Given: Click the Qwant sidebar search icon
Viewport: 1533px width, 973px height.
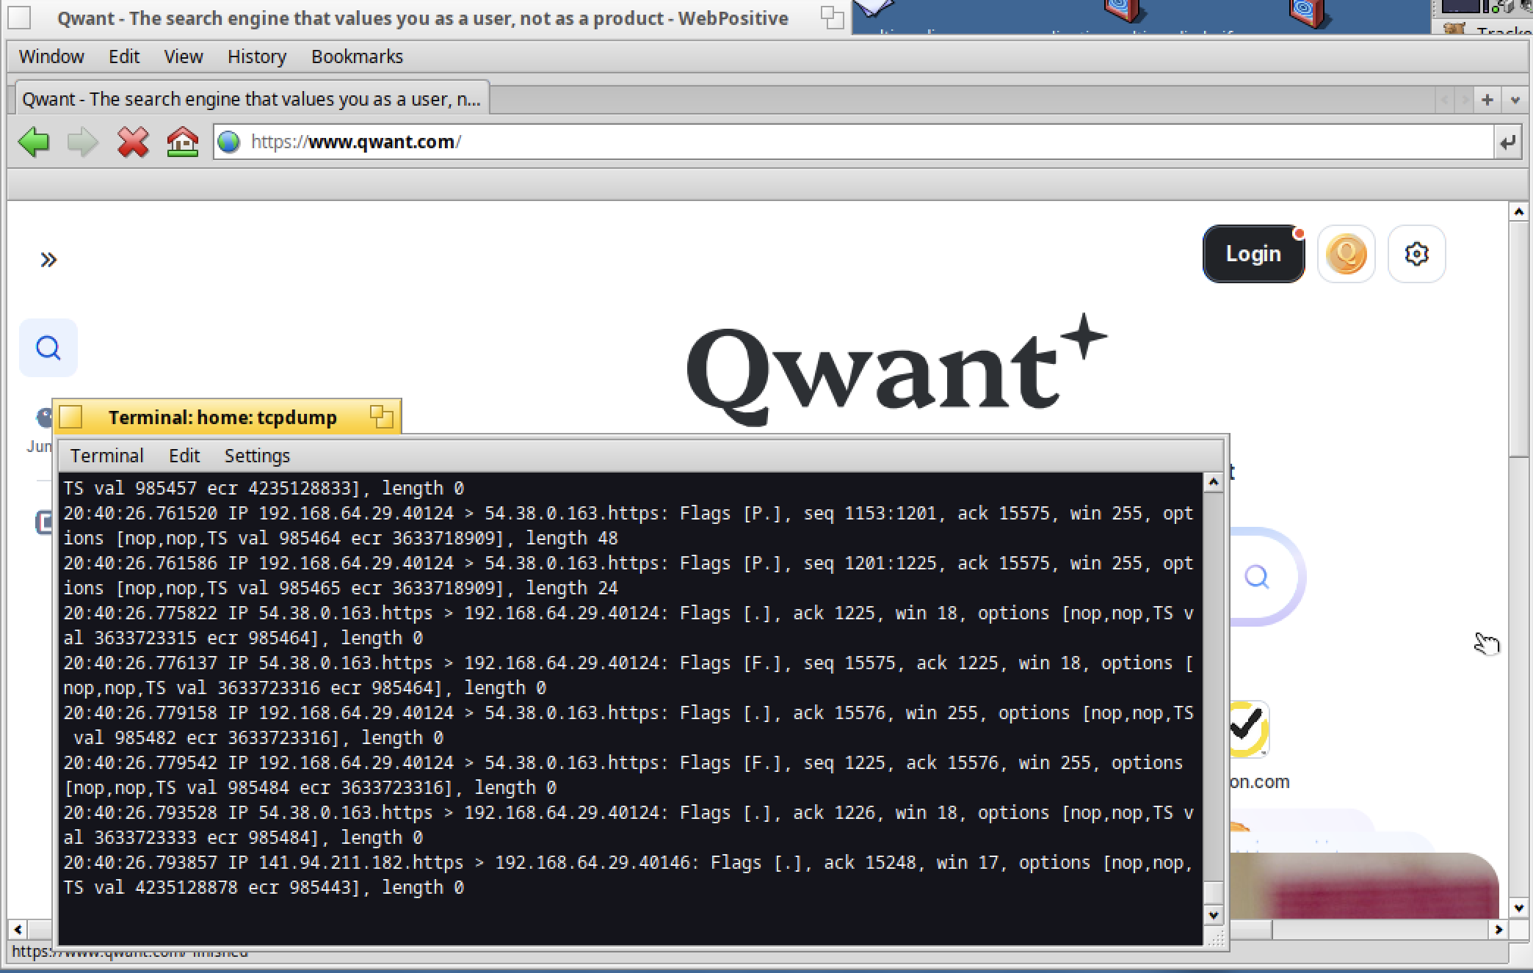Looking at the screenshot, I should coord(48,348).
